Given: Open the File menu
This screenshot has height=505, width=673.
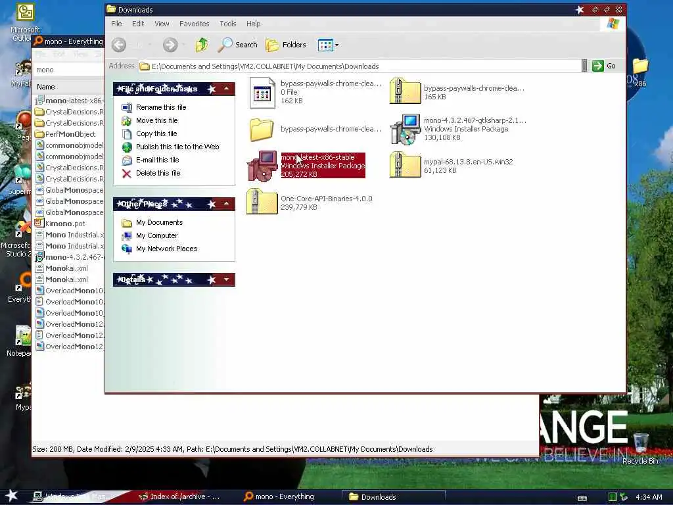Looking at the screenshot, I should tap(116, 24).
